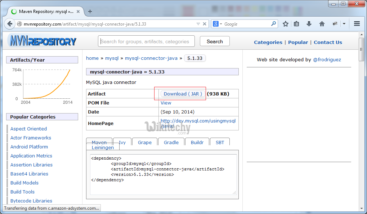
Task: Click the MVNRepository logo
Action: pos(42,41)
